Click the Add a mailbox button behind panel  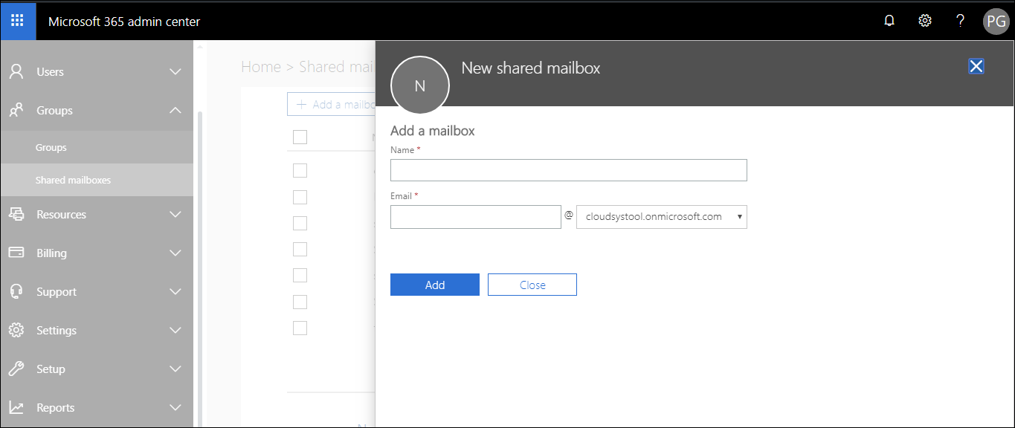click(x=332, y=105)
